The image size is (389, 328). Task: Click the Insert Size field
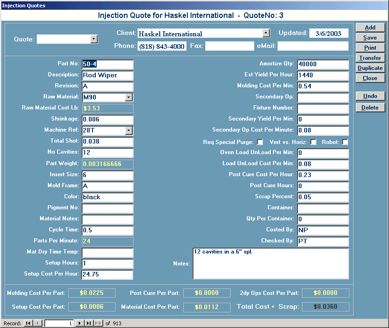107,175
